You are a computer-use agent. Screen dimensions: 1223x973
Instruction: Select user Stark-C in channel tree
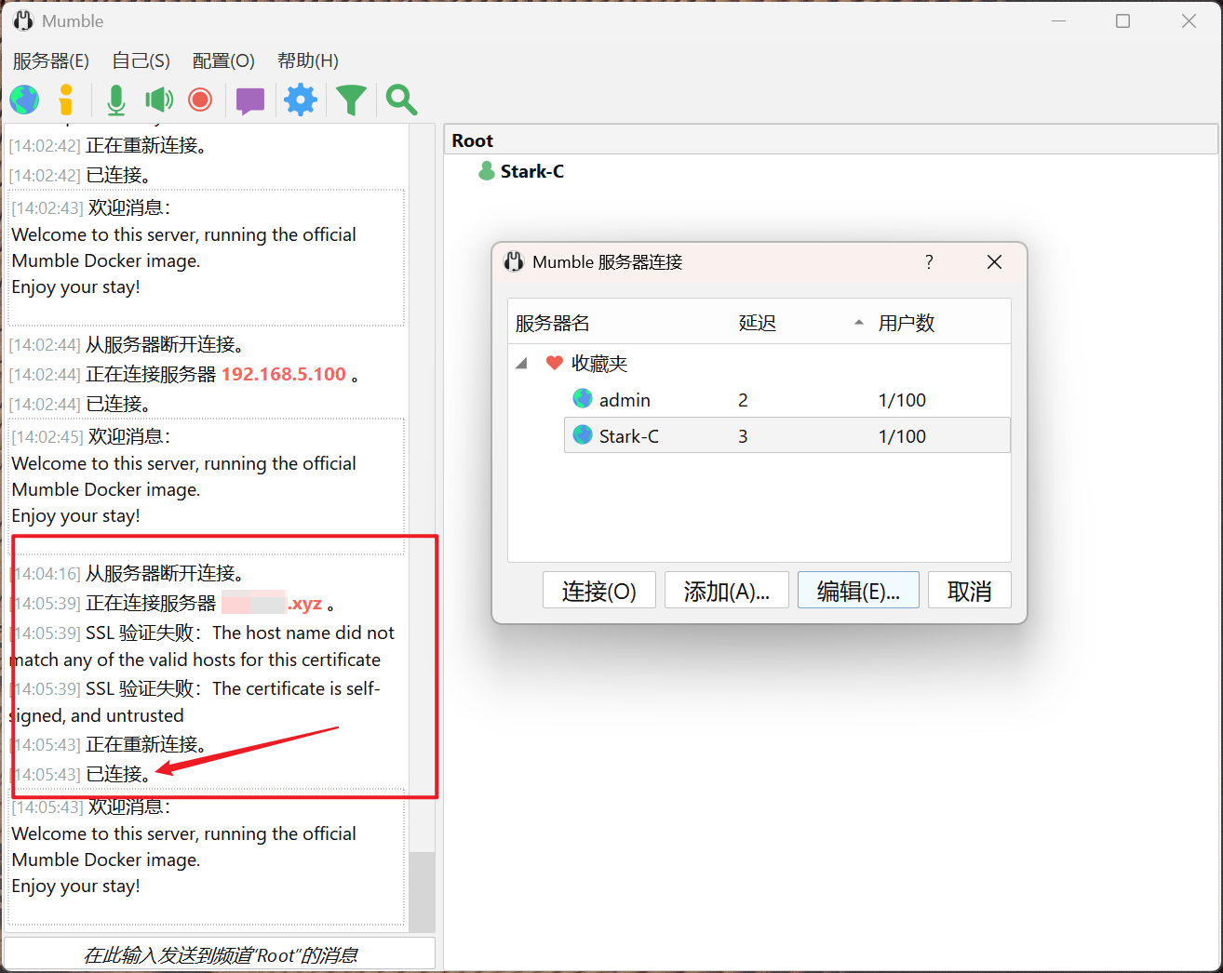[532, 171]
